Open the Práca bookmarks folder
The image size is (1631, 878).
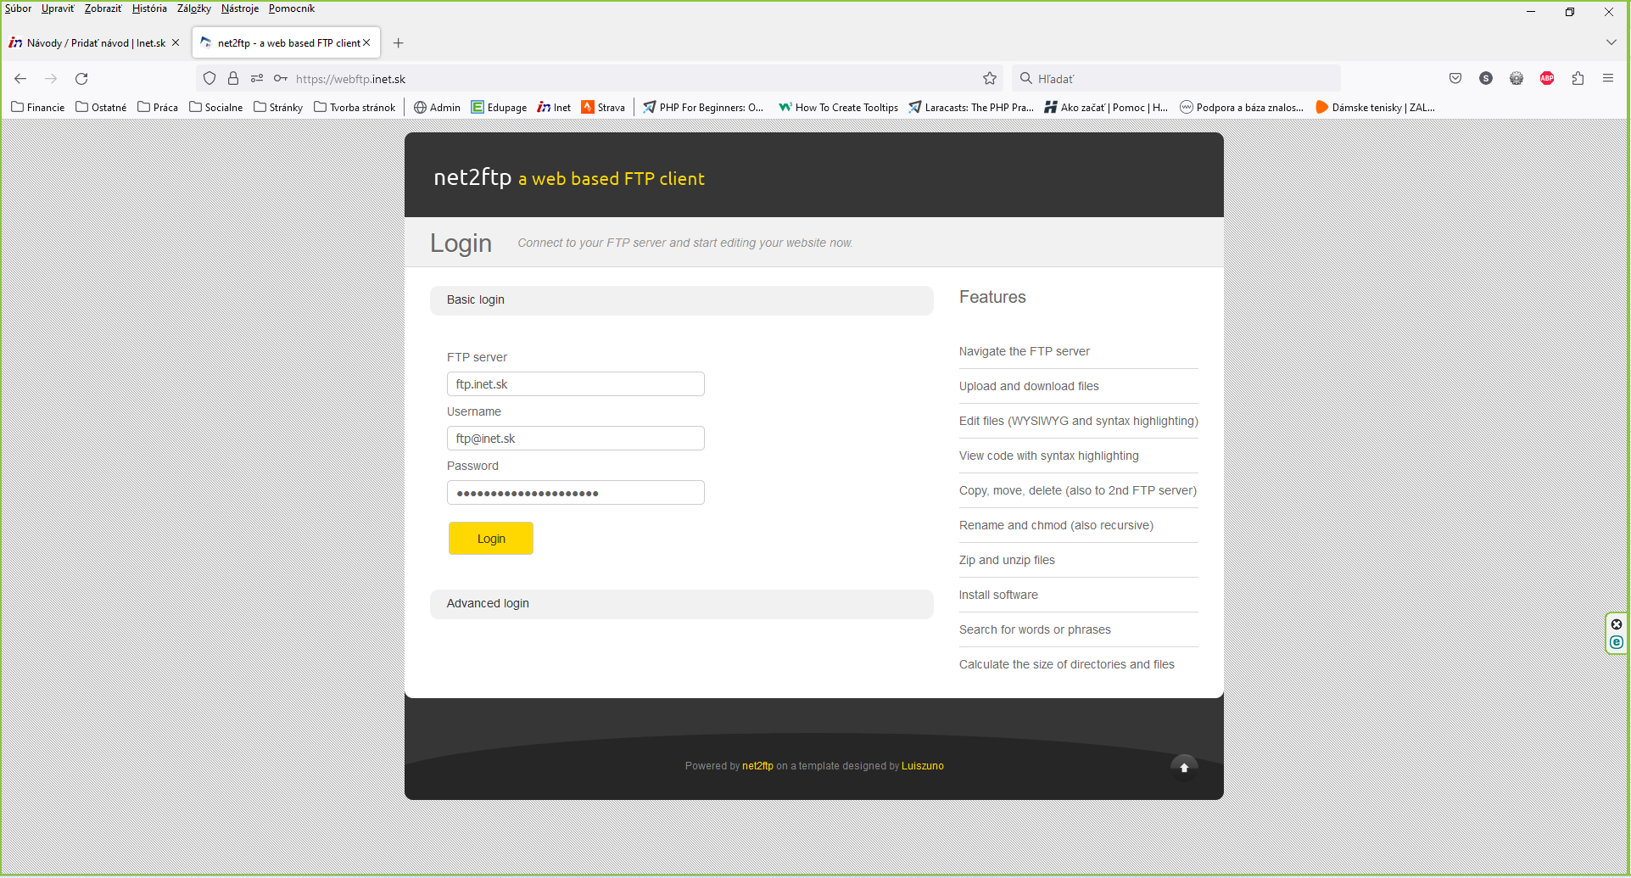(158, 108)
